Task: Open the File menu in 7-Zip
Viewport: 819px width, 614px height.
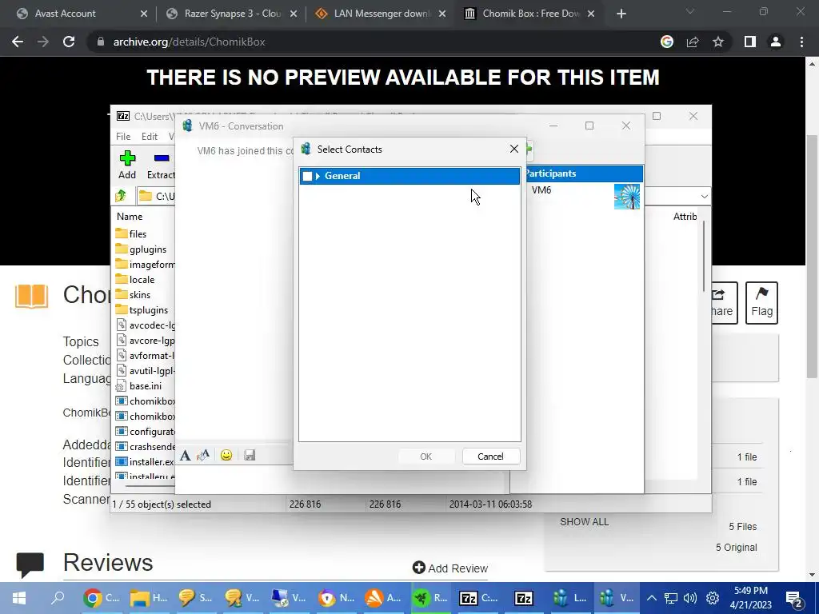Action: 123,136
